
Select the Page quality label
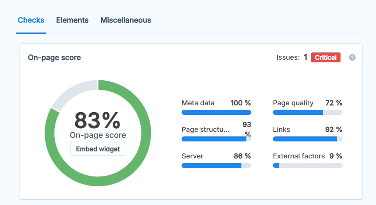(293, 103)
